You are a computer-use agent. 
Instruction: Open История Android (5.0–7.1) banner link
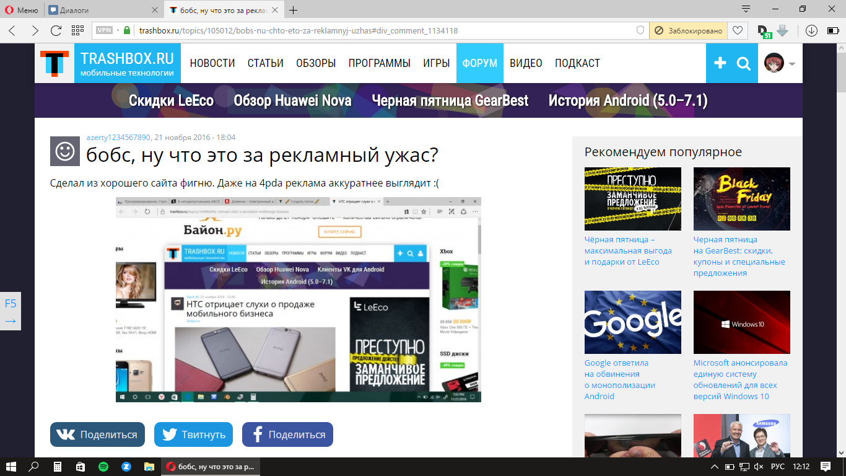[x=628, y=101]
